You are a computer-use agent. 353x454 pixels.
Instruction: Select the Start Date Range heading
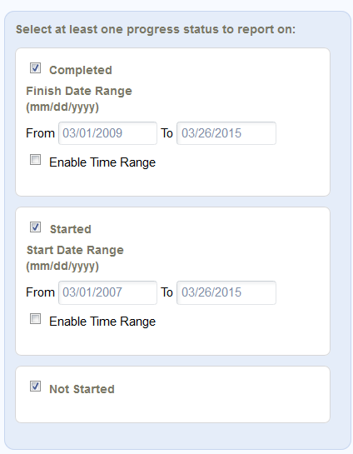point(75,258)
